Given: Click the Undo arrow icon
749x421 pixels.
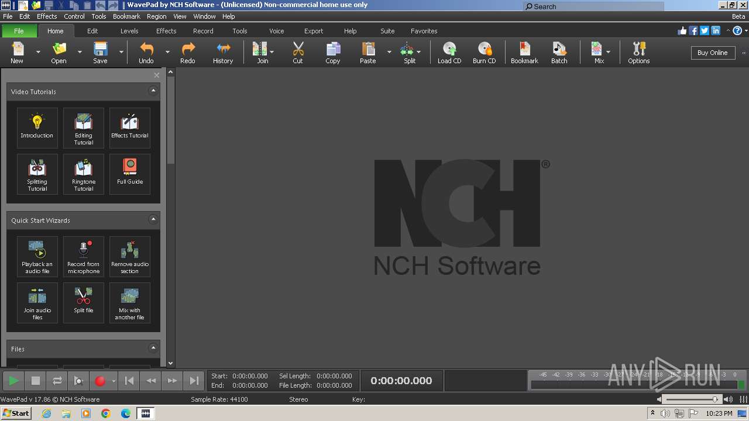Looking at the screenshot, I should tap(146, 52).
